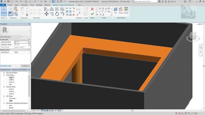Expand Structural Plans tree node
205x115 pixels.
[4, 73]
